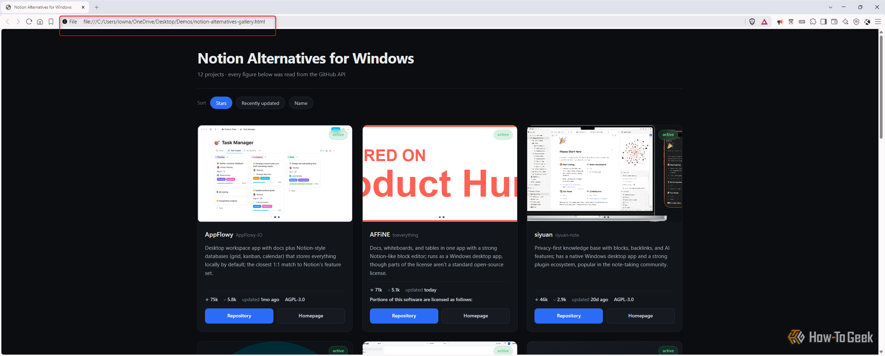The image size is (885, 356).
Task: Open the Extensions puzzle-piece icon
Action: [813, 22]
